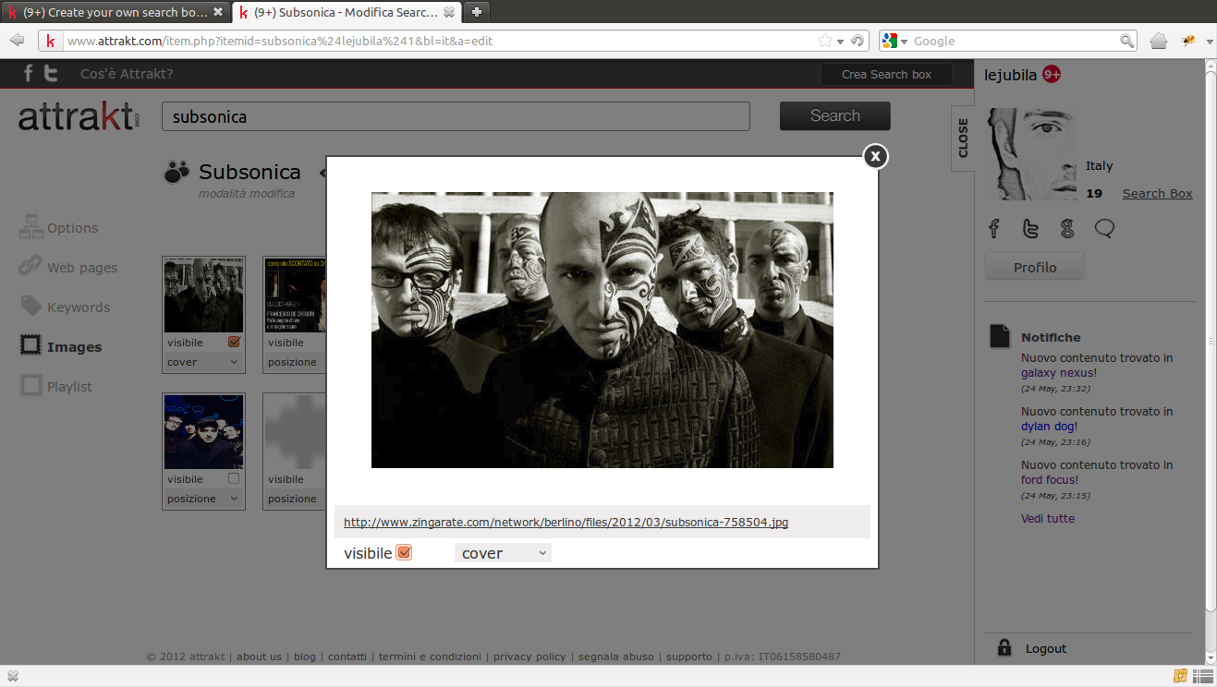Open a new browser tab
This screenshot has height=687, width=1217.
pyautogui.click(x=476, y=12)
